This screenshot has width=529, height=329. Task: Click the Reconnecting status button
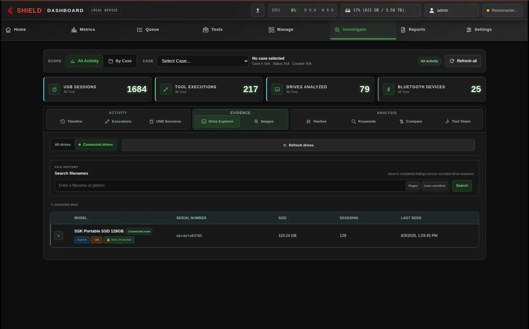(x=502, y=10)
